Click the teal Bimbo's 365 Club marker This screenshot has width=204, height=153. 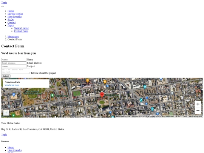141,100
